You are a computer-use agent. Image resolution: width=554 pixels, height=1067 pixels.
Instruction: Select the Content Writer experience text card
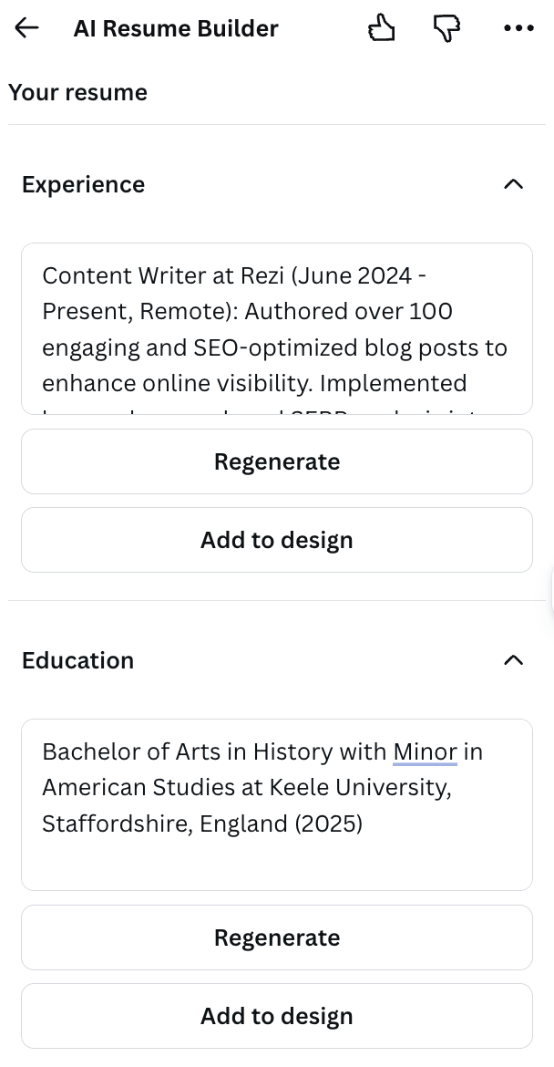pos(276,328)
